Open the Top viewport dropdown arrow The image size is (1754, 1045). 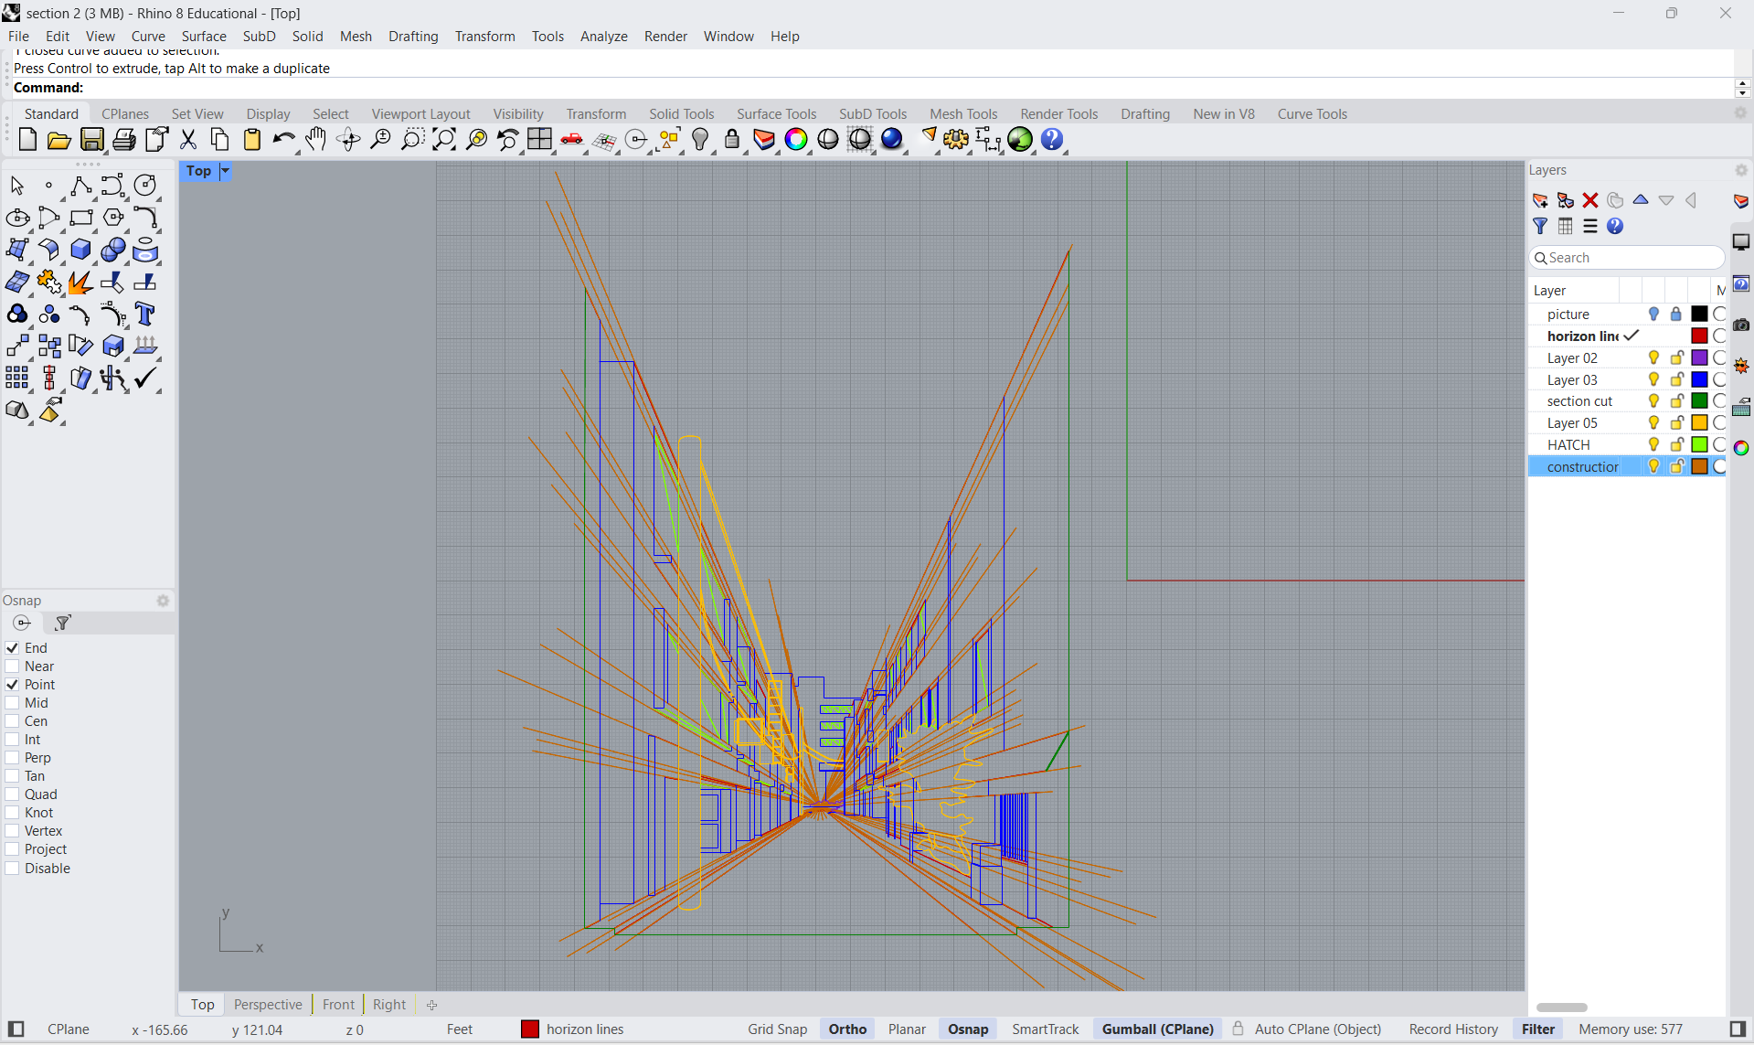coord(225,171)
